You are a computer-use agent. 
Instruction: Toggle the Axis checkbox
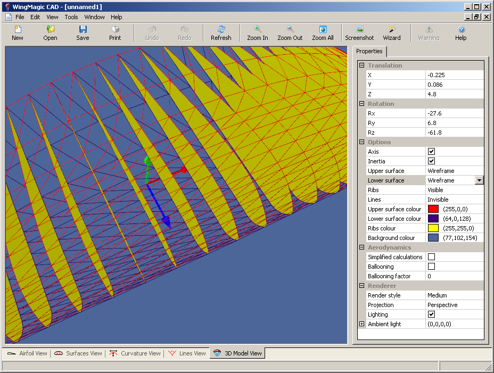click(x=431, y=152)
